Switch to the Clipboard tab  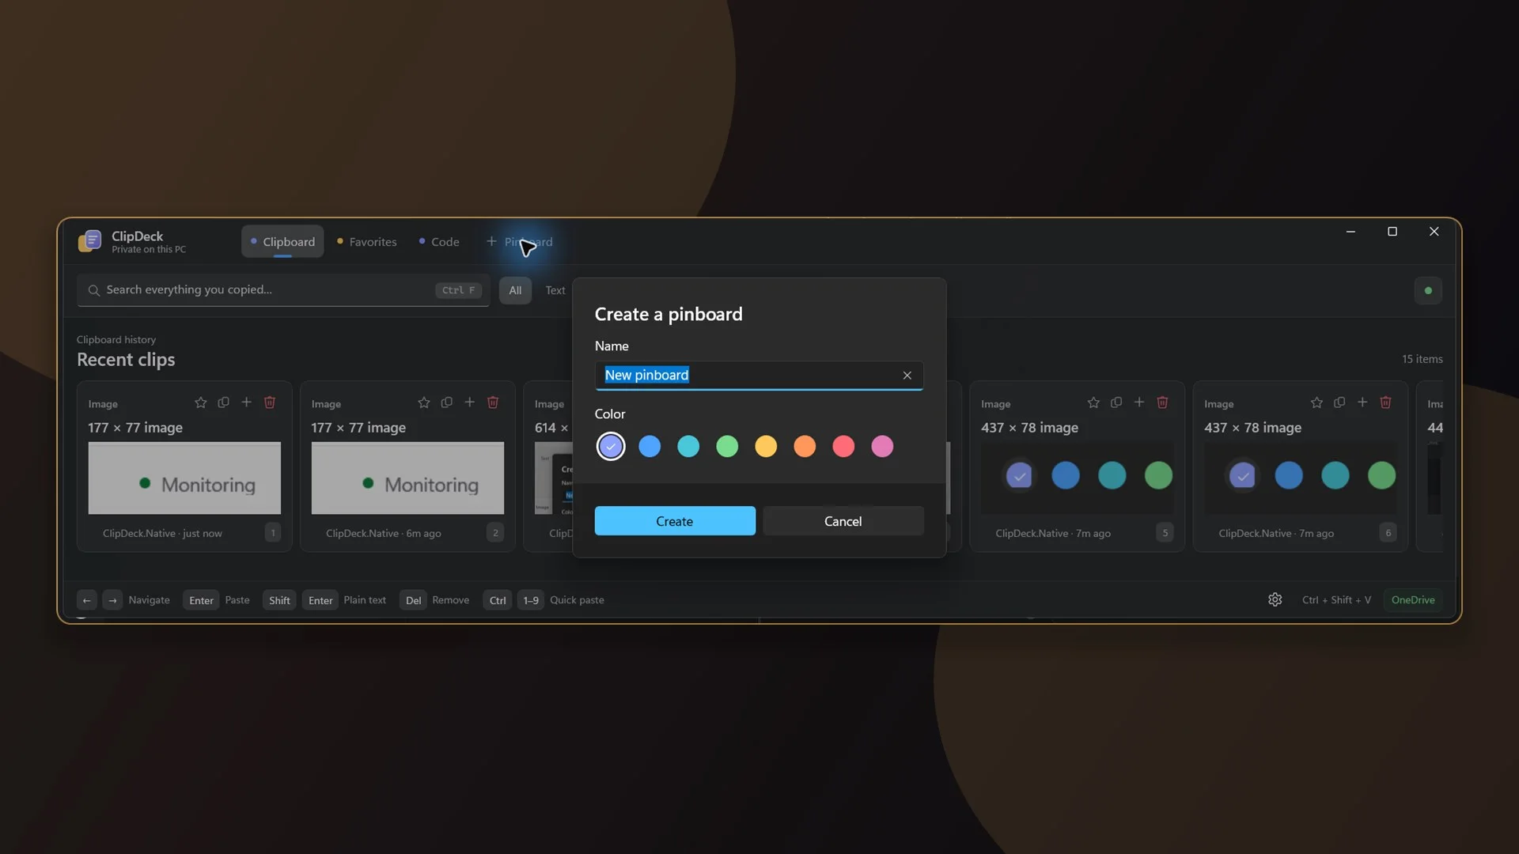(x=282, y=242)
